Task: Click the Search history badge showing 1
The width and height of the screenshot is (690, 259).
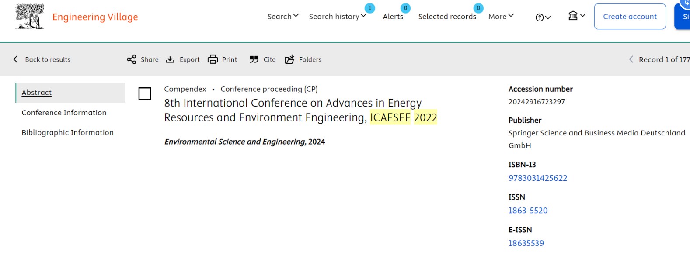Action: [370, 8]
